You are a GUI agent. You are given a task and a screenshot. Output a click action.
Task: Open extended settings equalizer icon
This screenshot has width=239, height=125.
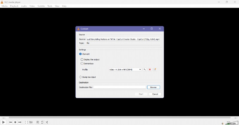tap(31, 122)
